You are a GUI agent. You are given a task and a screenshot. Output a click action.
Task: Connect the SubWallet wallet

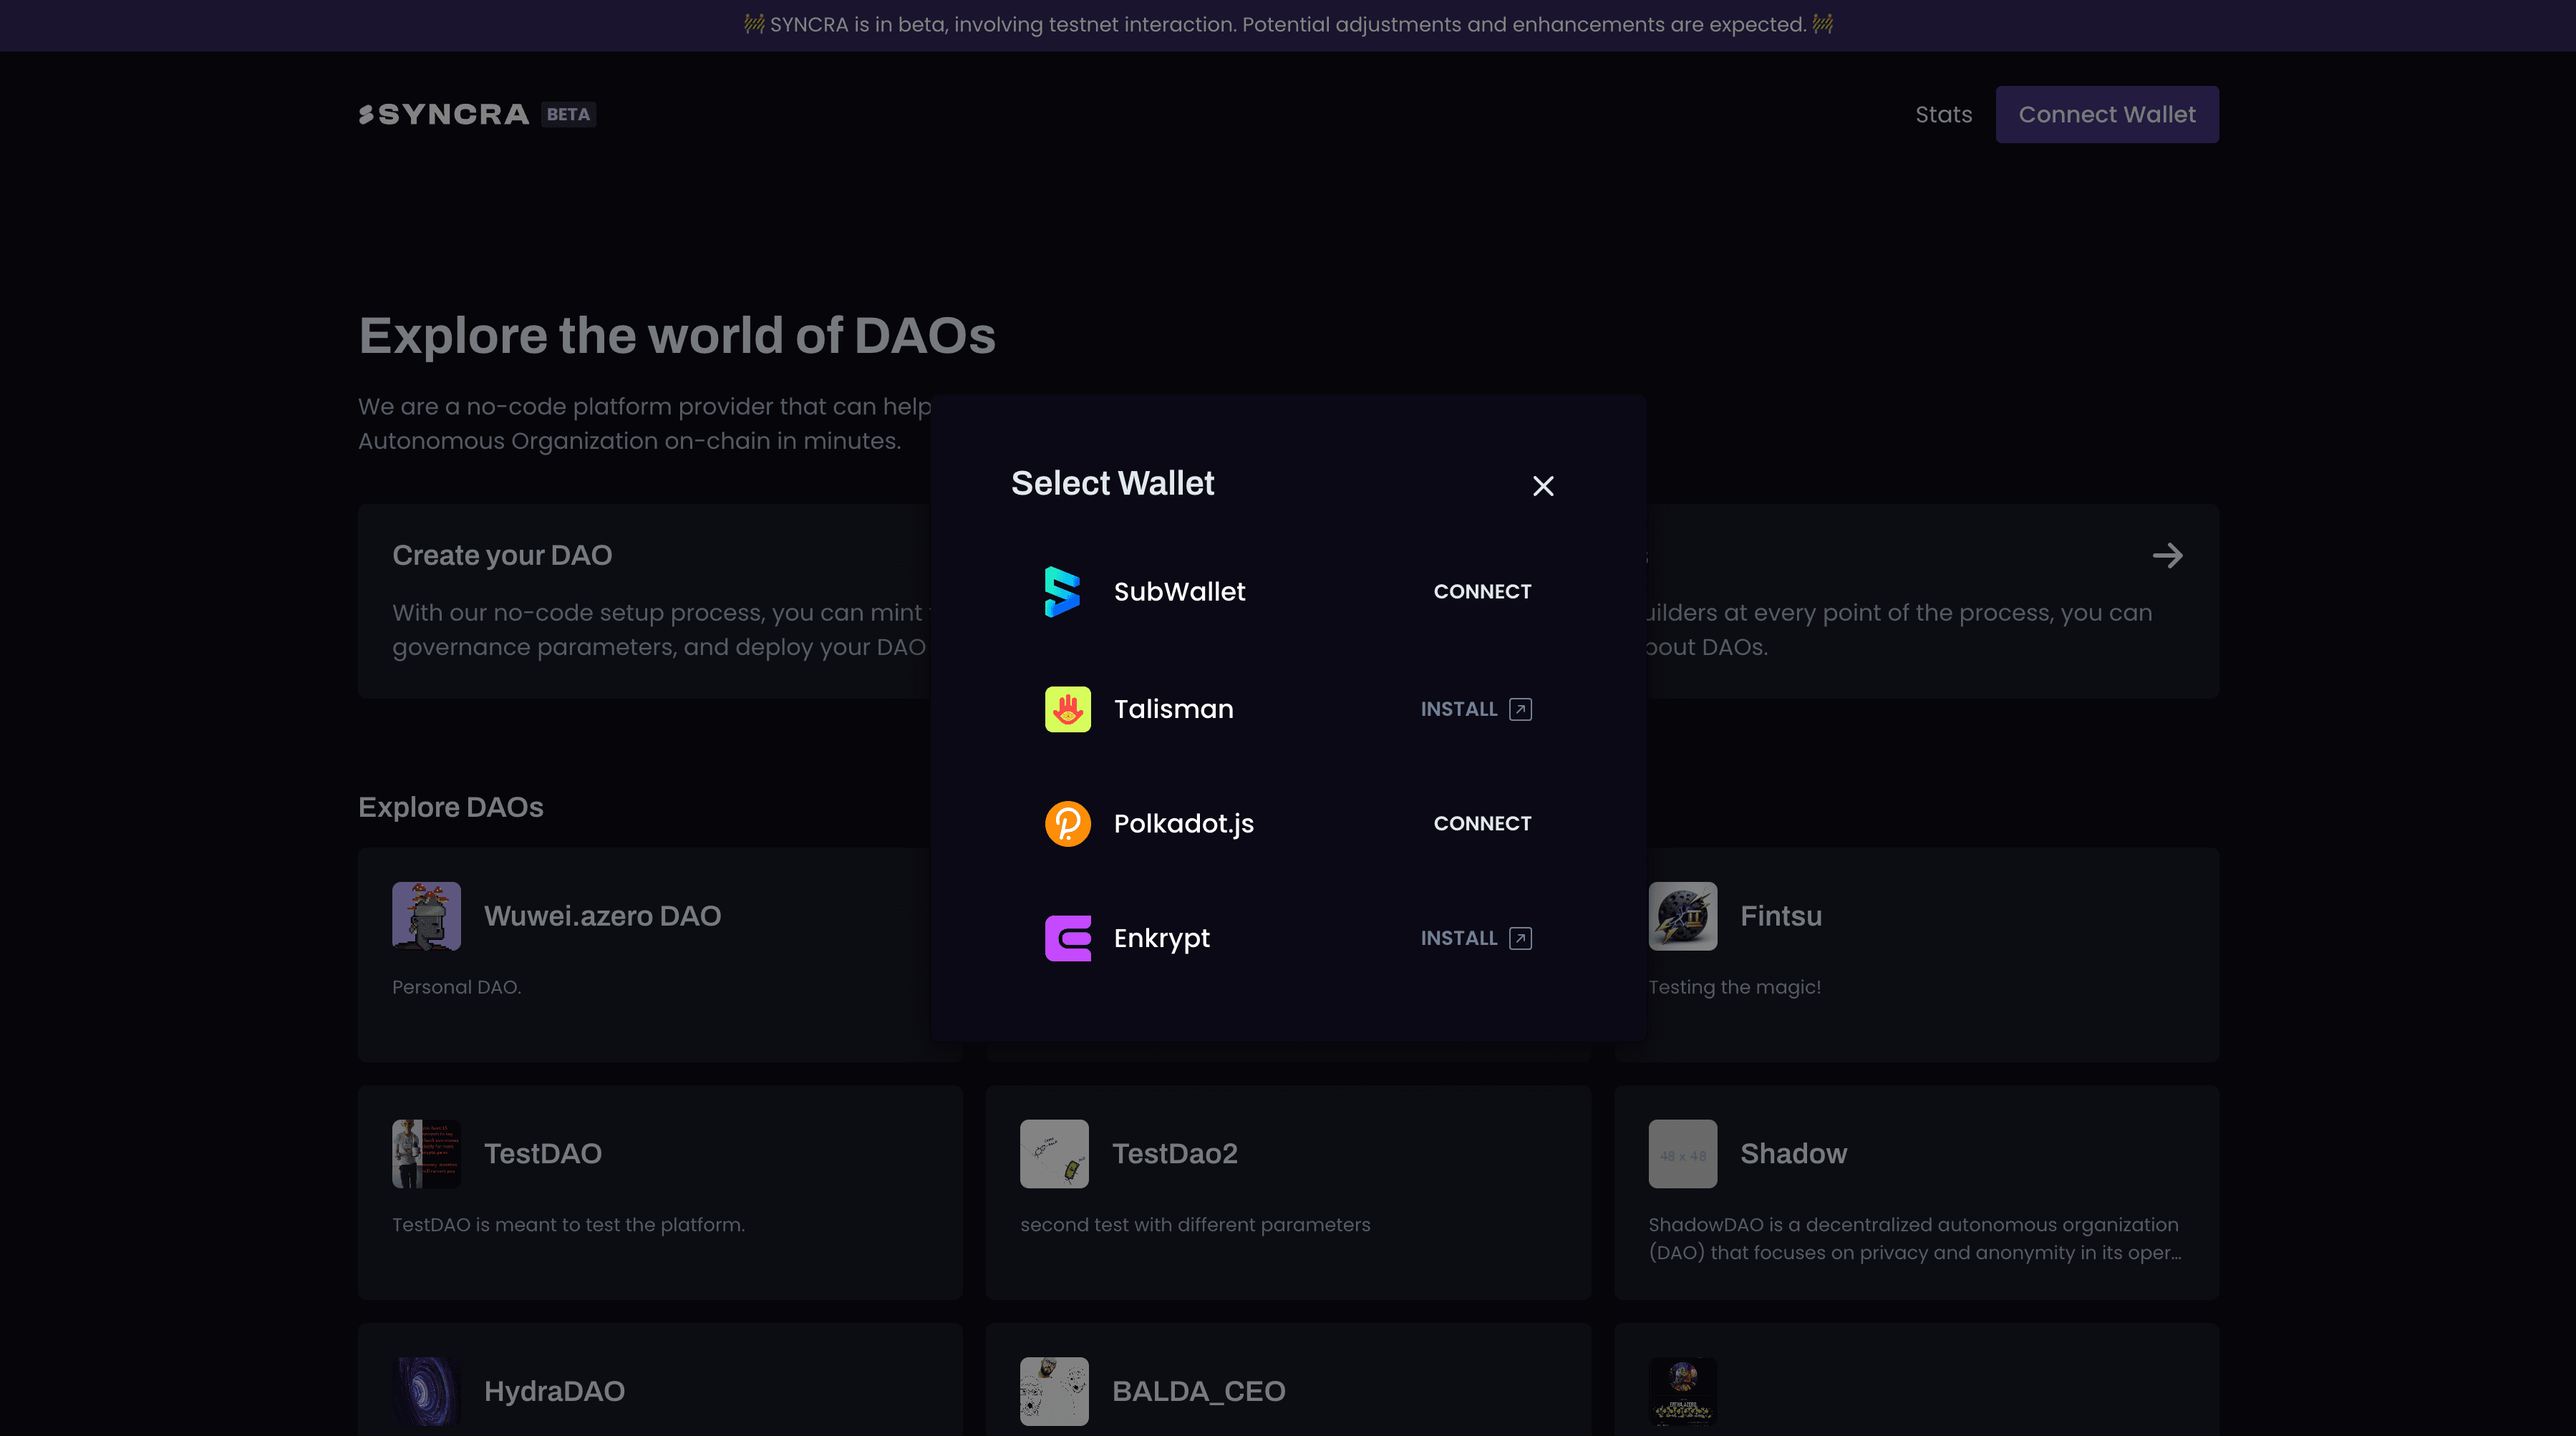tap(1482, 592)
